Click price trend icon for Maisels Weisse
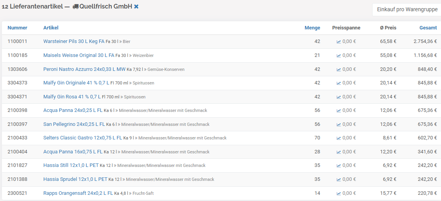The height and width of the screenshot is (201, 441). [x=339, y=55]
